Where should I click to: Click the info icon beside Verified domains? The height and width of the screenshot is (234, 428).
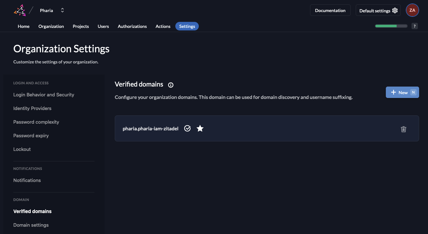pos(171,85)
